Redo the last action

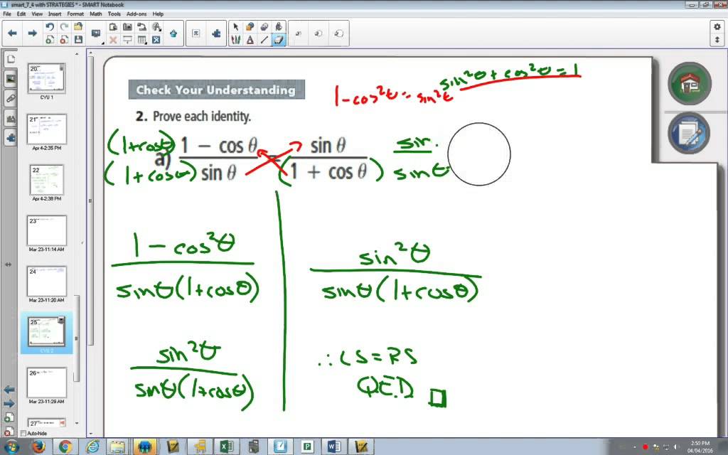point(64,27)
